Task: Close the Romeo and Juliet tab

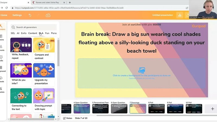Action: click(x=64, y=2)
